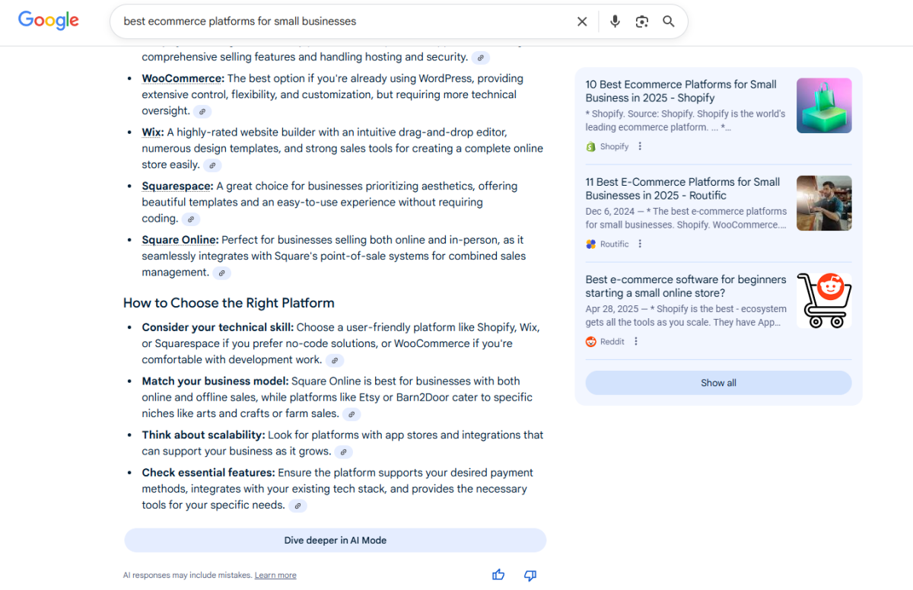The image size is (913, 590).
Task: Open 10 Best Ecommerce Platforms Shopify article
Action: 681,91
